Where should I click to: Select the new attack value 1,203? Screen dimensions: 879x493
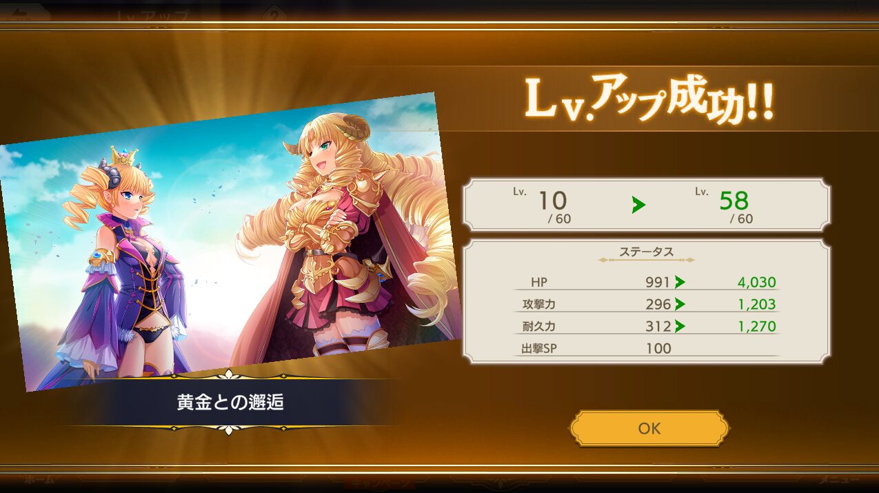coord(756,304)
